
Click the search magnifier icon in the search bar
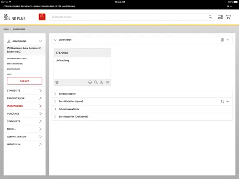pyautogui.click(x=210, y=17)
